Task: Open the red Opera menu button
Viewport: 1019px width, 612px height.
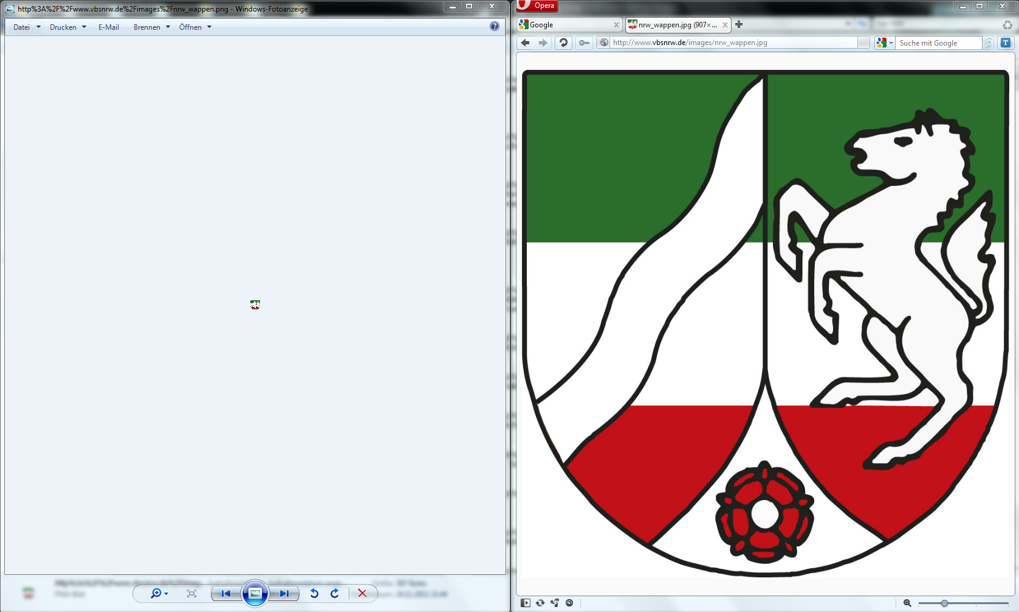Action: (537, 5)
